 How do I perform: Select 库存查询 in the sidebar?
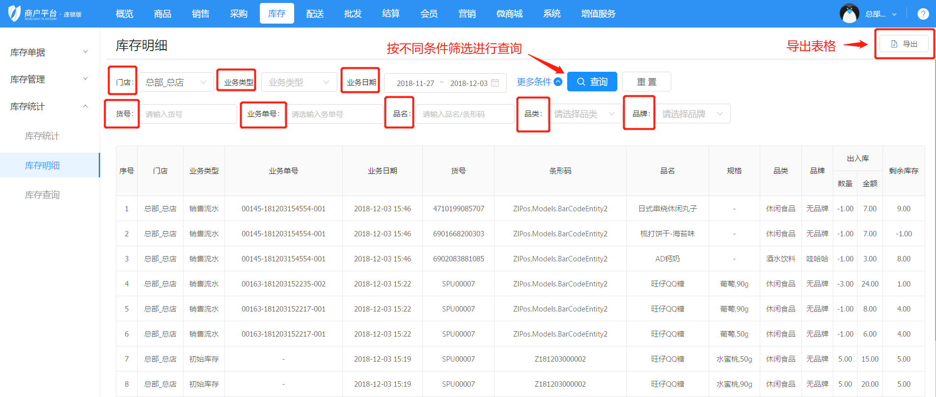[42, 195]
